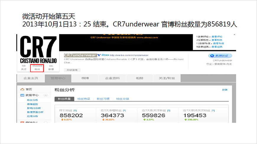257x144 pixels.
Task: Click help icon beside 昨日粉丝
Action: [75, 110]
